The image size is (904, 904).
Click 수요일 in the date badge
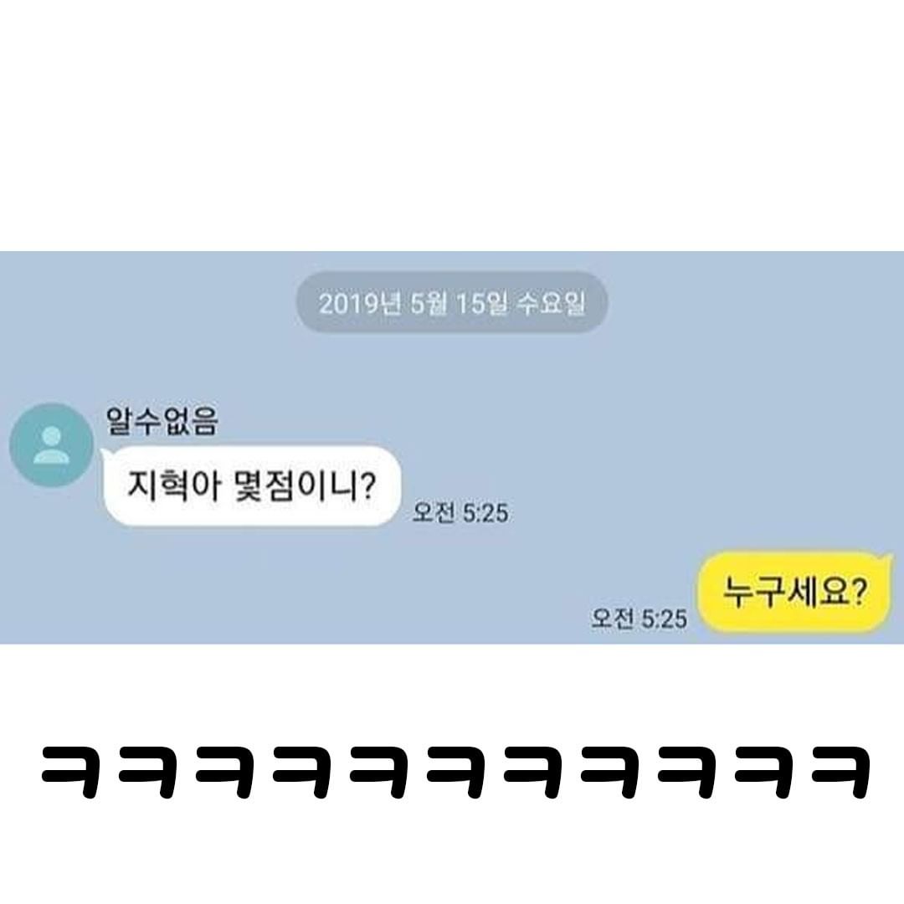point(551,303)
